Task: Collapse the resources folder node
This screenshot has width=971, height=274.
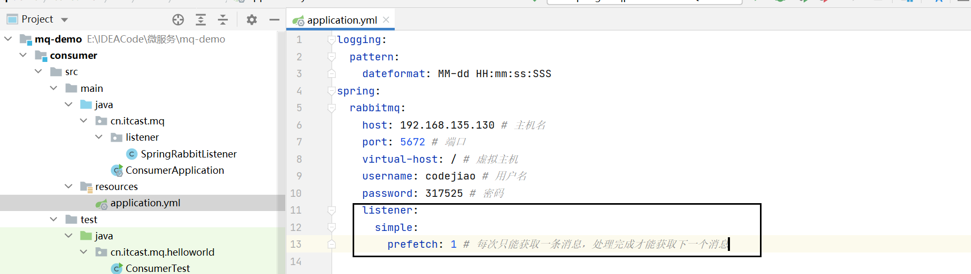Action: click(x=69, y=186)
